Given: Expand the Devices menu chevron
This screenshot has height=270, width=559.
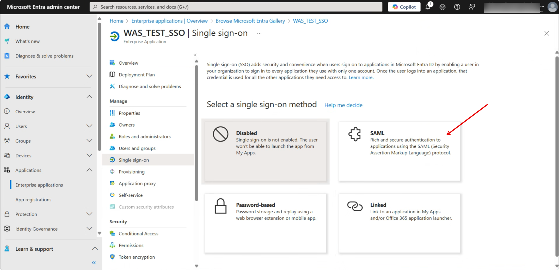Looking at the screenshot, I should [x=89, y=155].
